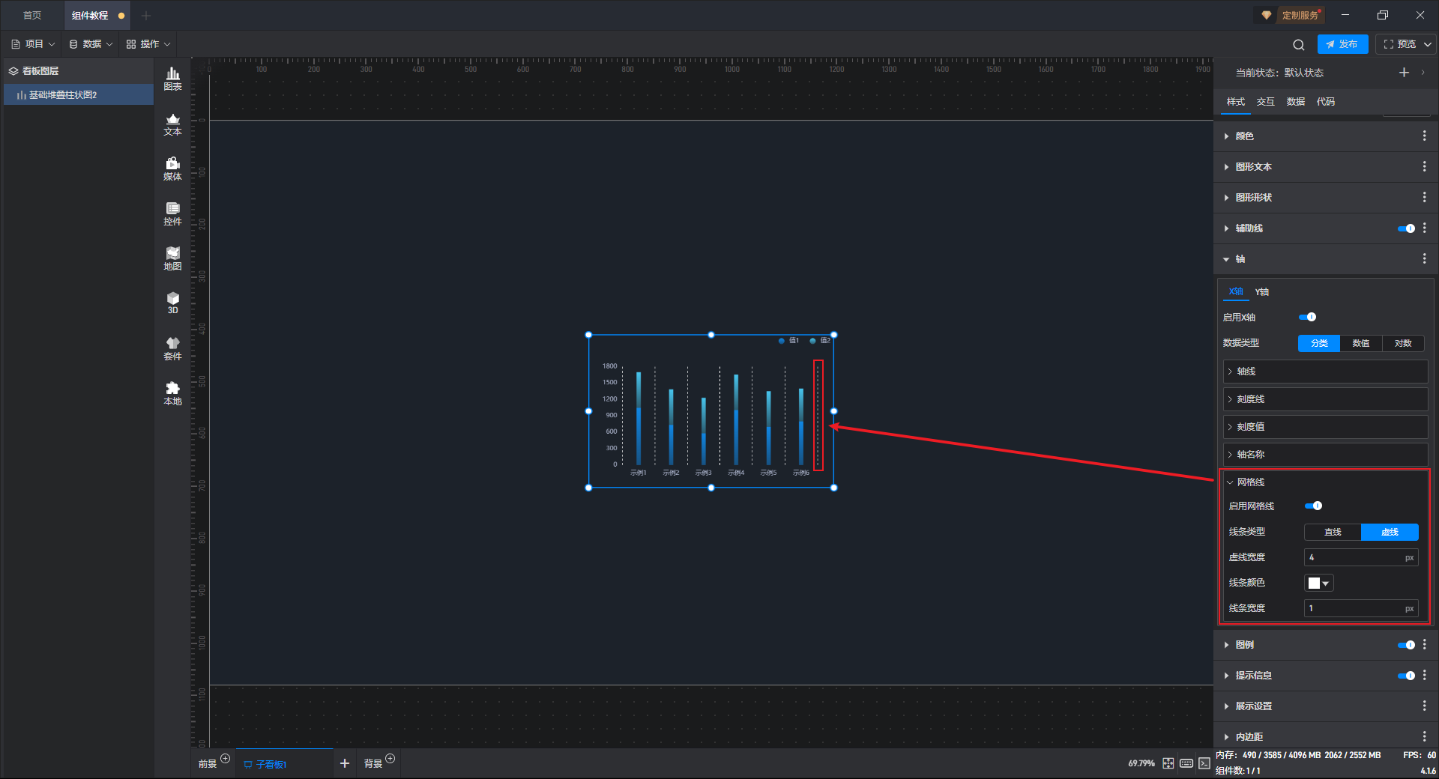Viewport: 1439px width, 779px height.
Task: Open the 媒体 media components panel
Action: click(172, 169)
